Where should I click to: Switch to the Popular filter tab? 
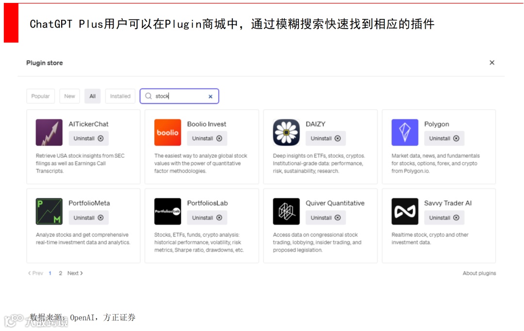[x=40, y=96]
